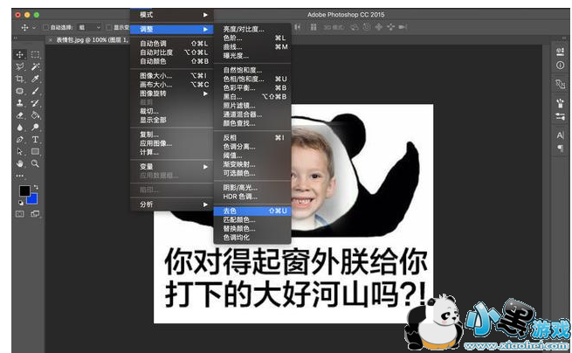Screen dimensions: 572x353
Task: Expand the 分析 submenu arrow
Action: [x=205, y=204]
